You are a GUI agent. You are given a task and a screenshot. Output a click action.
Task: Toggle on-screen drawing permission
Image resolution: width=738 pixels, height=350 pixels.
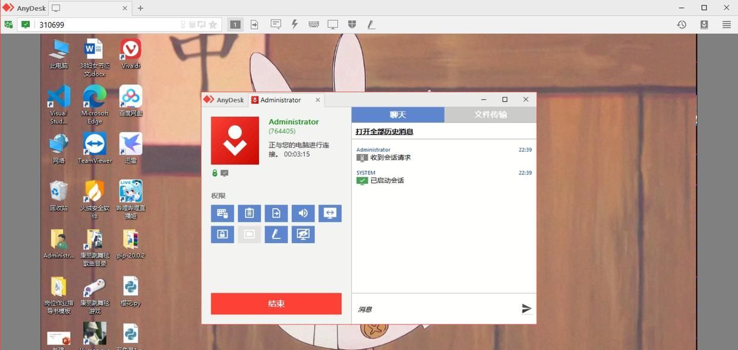point(276,234)
